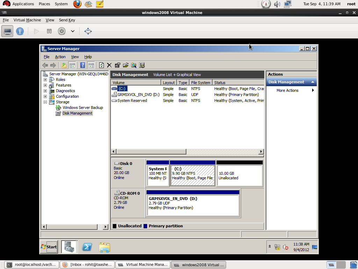This screenshot has width=358, height=269.
Task: Click the CD-ROM 0 label panel
Action: [128, 203]
